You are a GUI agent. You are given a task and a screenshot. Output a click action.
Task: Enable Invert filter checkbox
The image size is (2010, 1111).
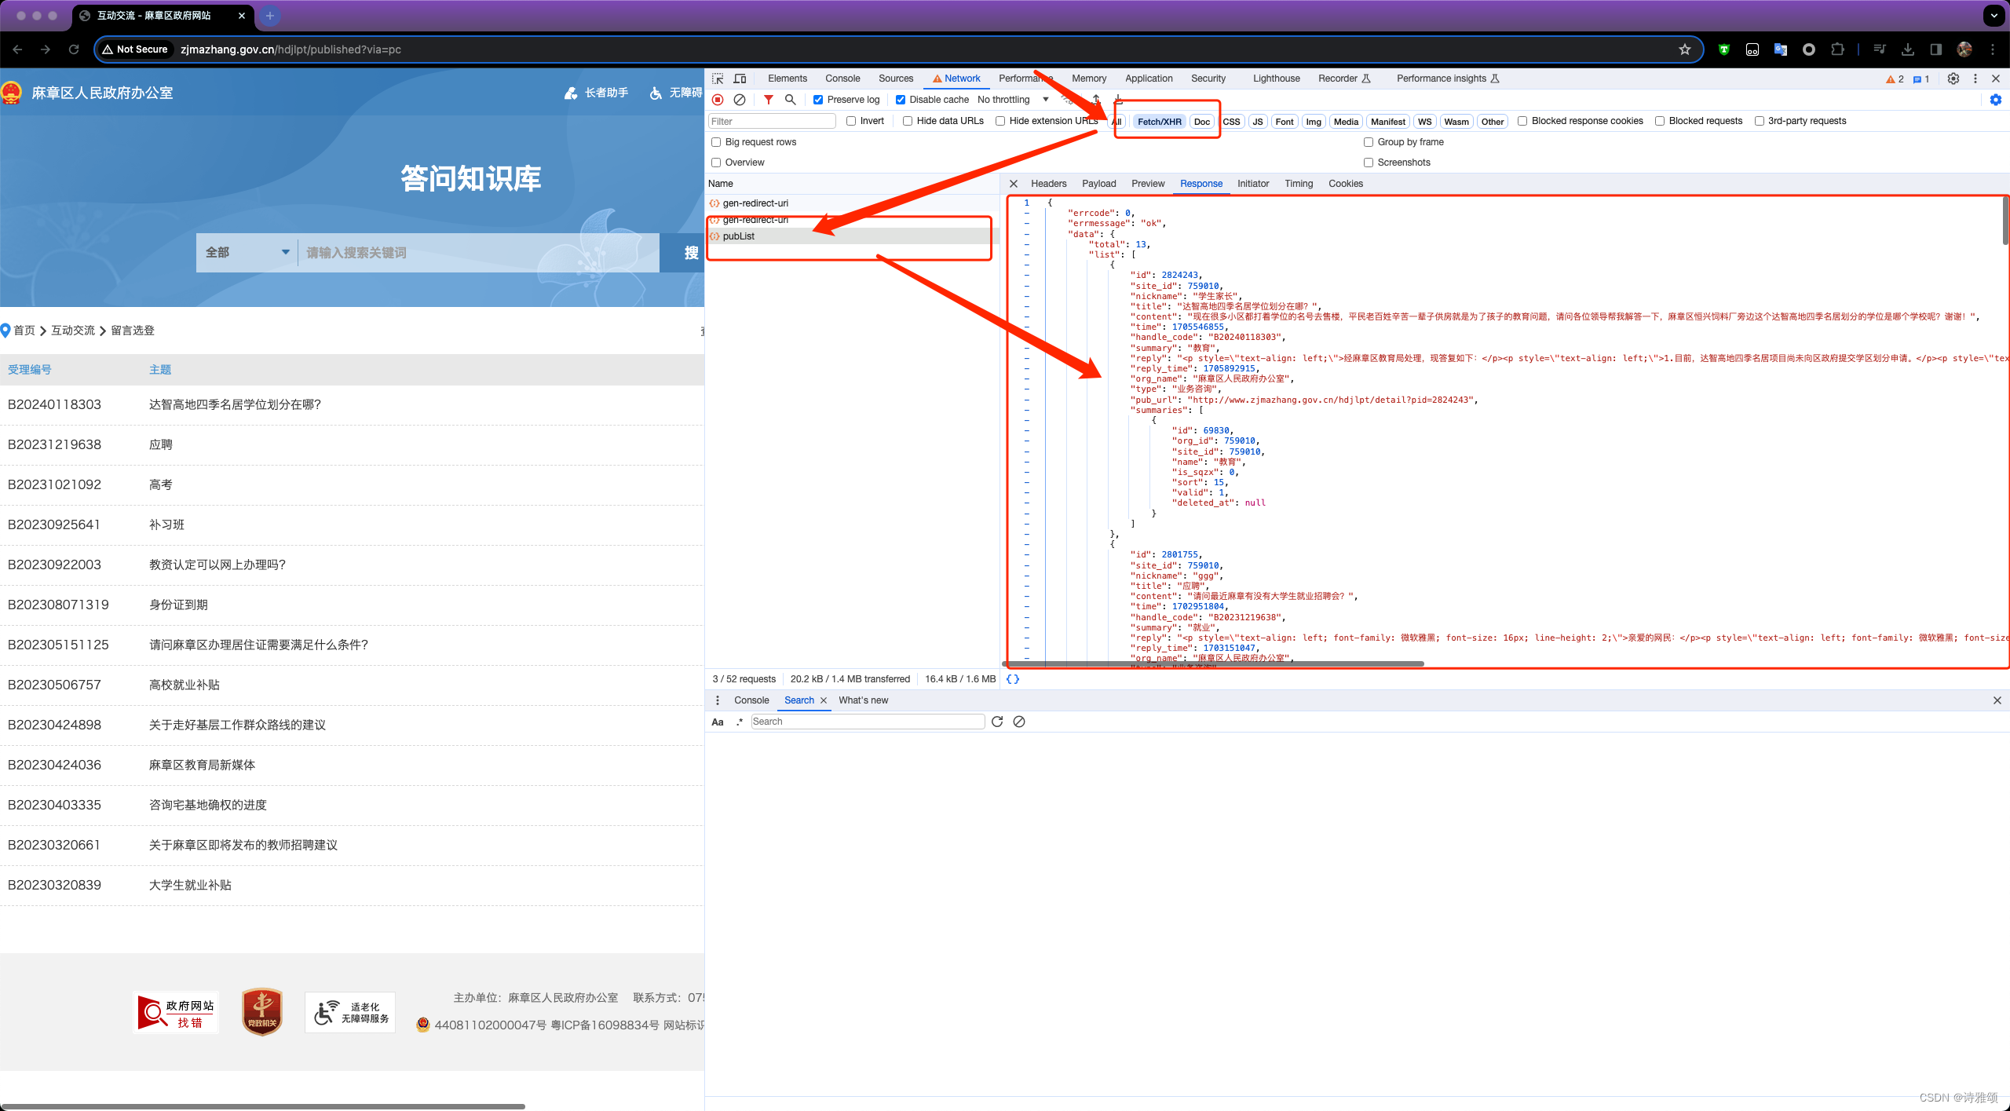[x=851, y=121]
